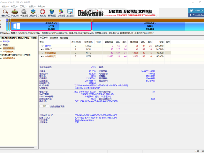Click the 本地磁盘(E:) 140.0GB partition bar

tap(148, 26)
